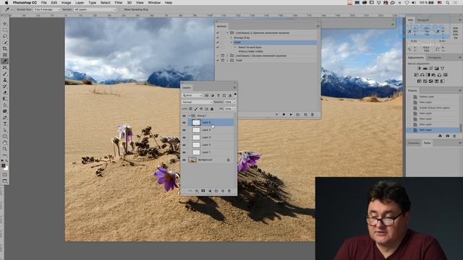Screen dimensions: 463x260
Task: Play the selected action
Action: (291, 114)
